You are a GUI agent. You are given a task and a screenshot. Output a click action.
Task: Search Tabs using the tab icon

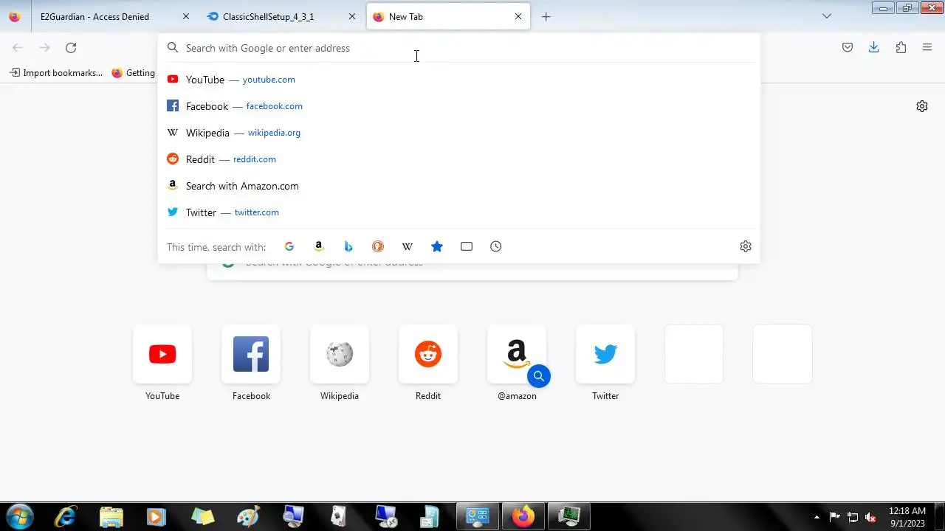pos(467,246)
